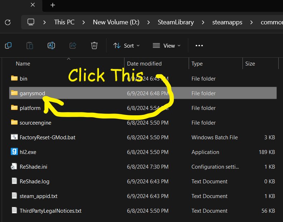Click the ReShade.log document icon
Screen dimensions: 283x222
pos(14,181)
